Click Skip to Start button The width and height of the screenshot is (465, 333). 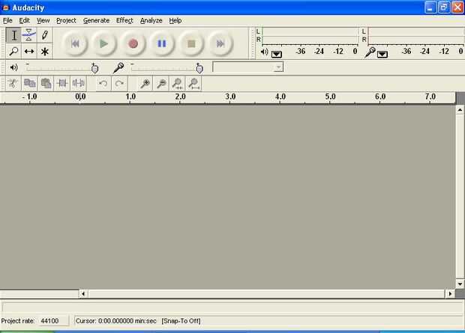coord(75,44)
